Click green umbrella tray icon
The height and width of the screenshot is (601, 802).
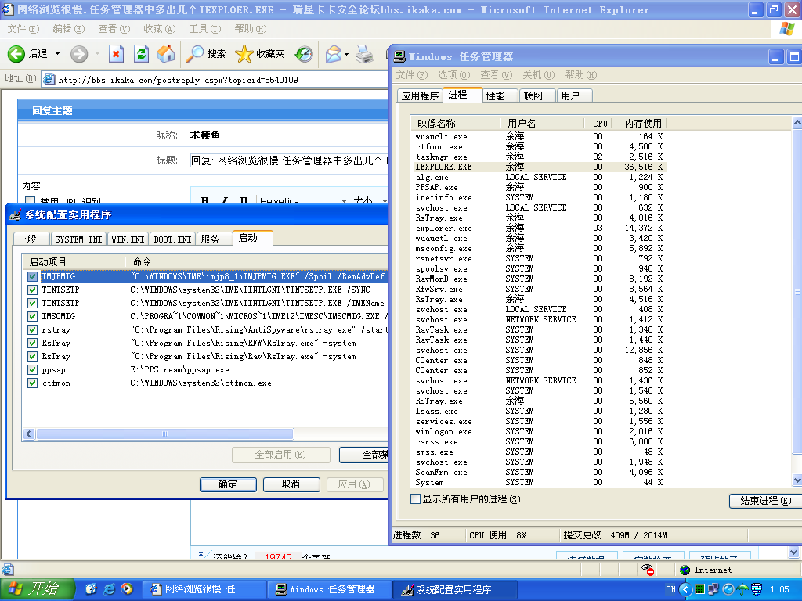(x=742, y=590)
